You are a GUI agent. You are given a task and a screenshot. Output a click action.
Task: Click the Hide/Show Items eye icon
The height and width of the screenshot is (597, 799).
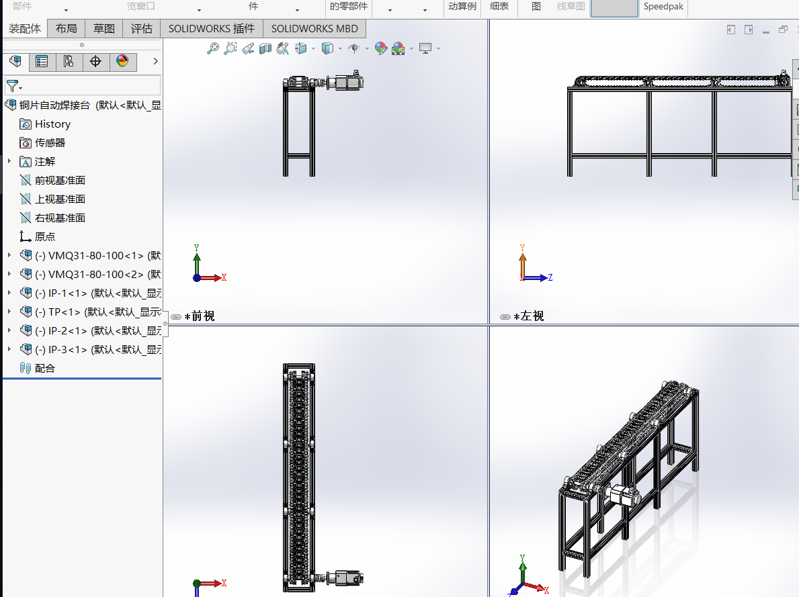click(354, 48)
